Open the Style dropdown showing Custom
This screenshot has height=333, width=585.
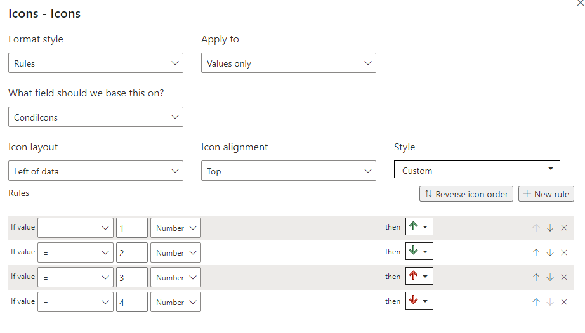click(x=477, y=169)
